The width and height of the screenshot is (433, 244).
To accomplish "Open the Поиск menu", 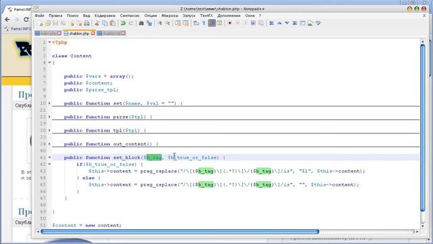I will point(72,16).
